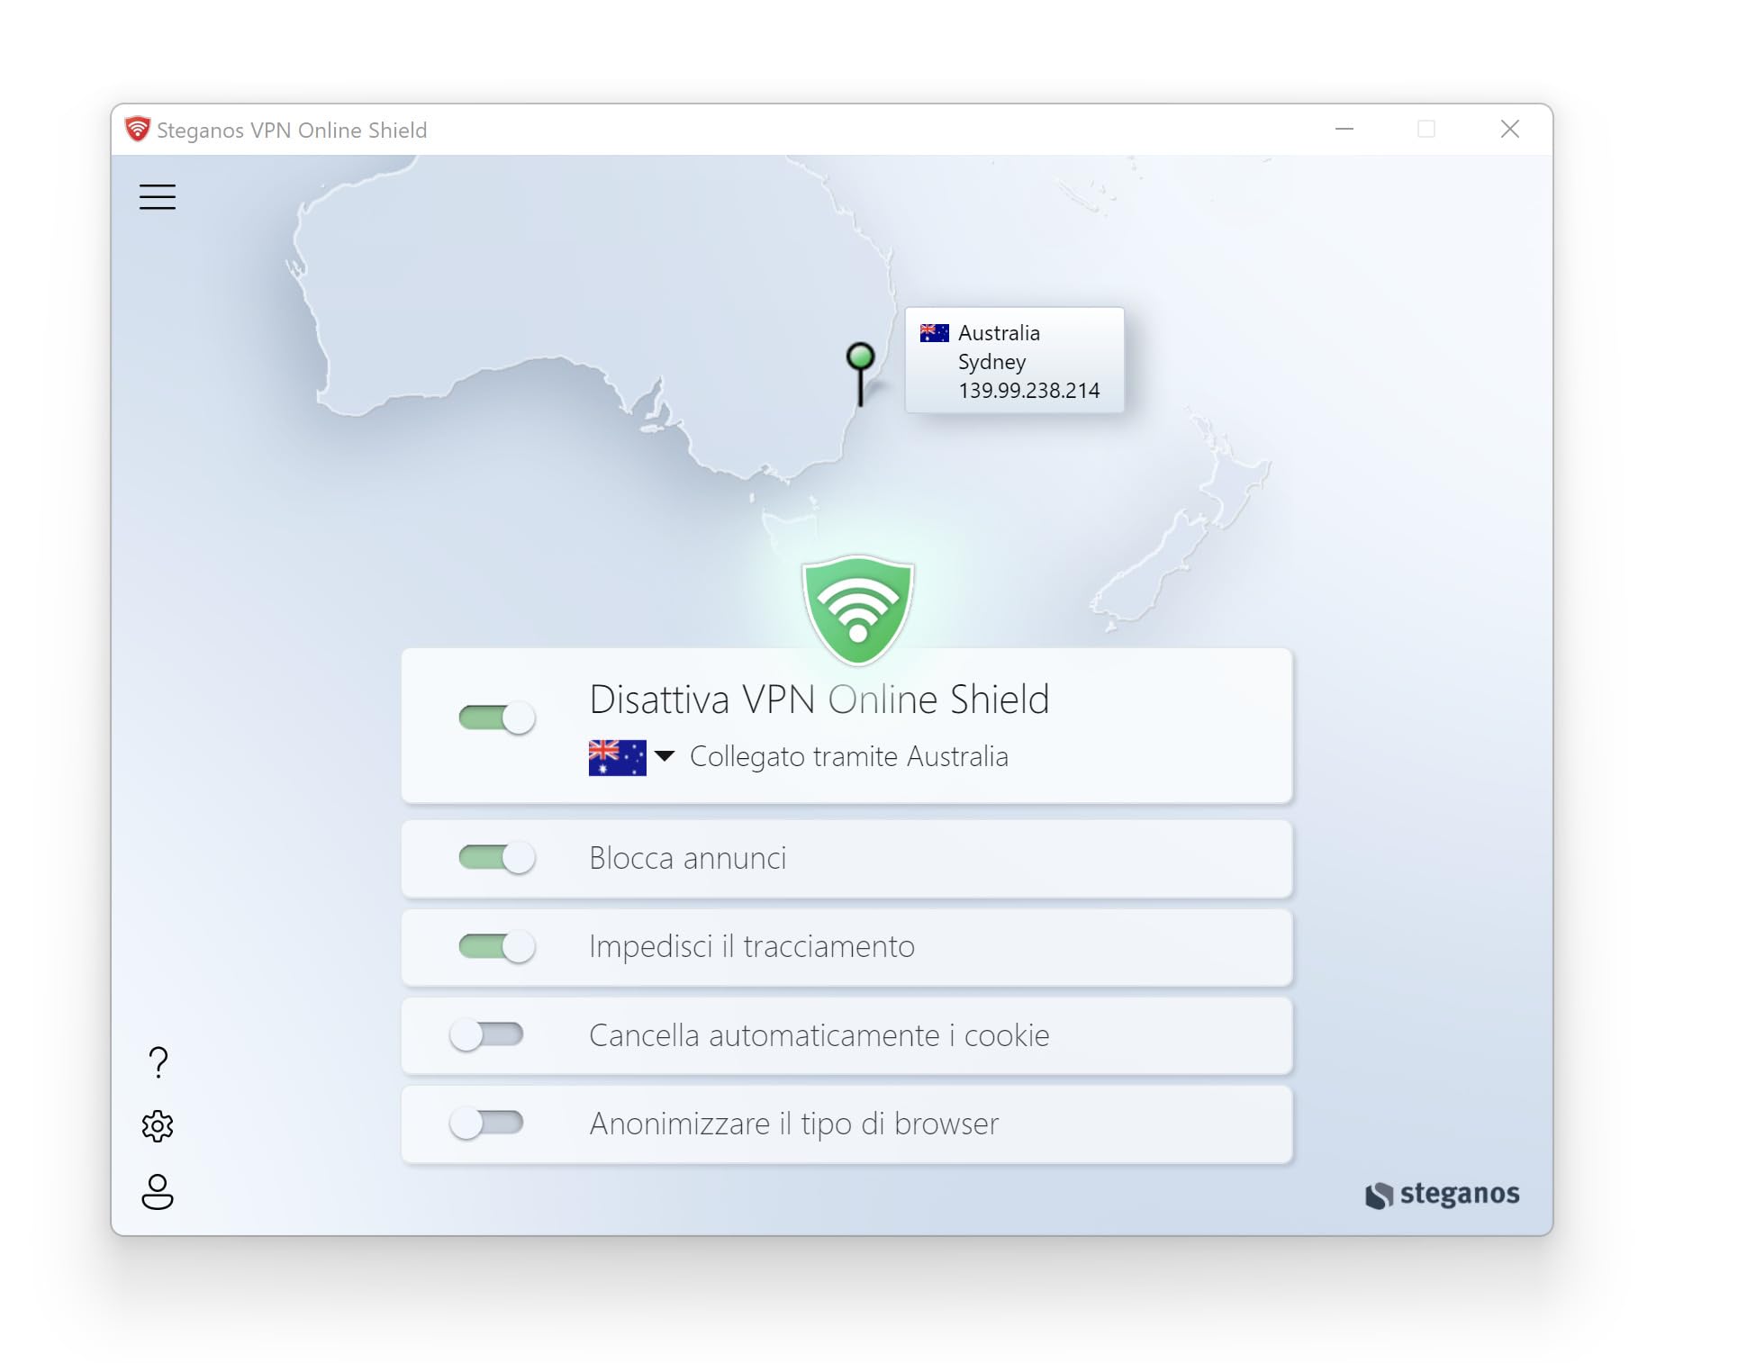Click 'Sydney' in the location tooltip
This screenshot has width=1756, height=1363.
coord(991,362)
